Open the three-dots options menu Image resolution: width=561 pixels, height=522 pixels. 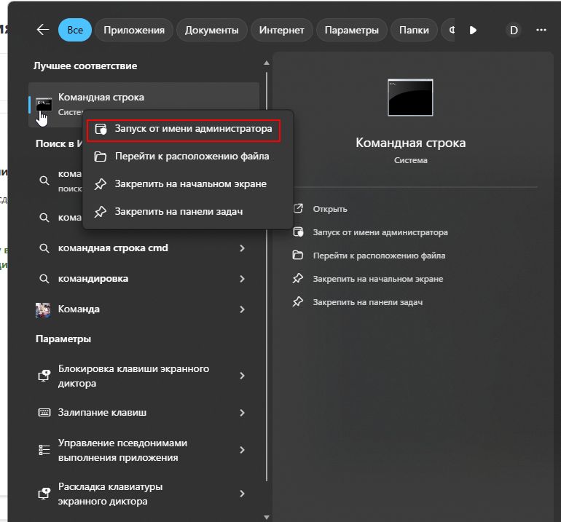(x=541, y=31)
